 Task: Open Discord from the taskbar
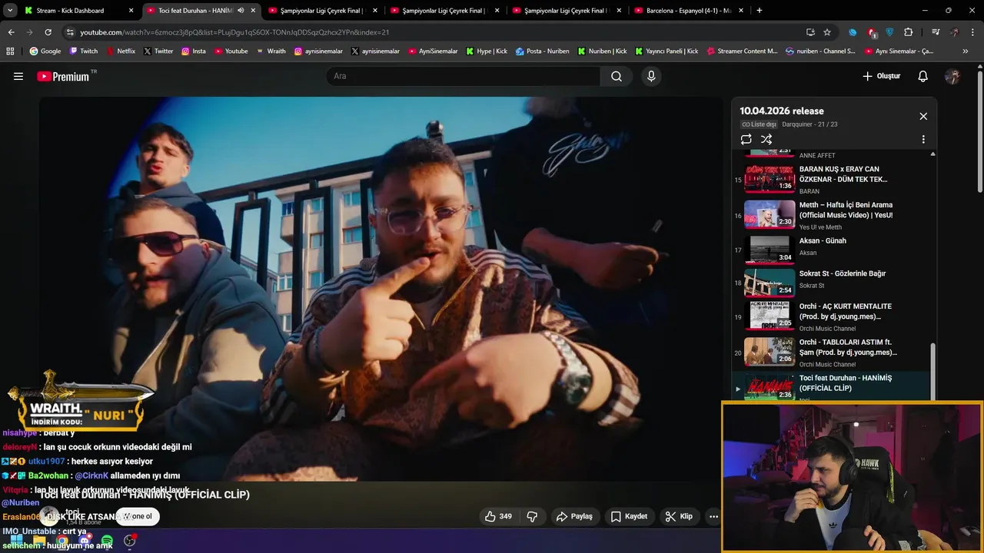coord(84,541)
